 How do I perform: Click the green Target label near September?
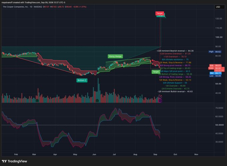pos(156,72)
